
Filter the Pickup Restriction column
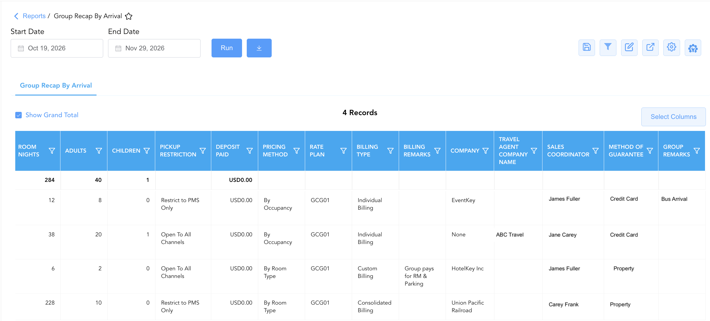click(x=203, y=151)
